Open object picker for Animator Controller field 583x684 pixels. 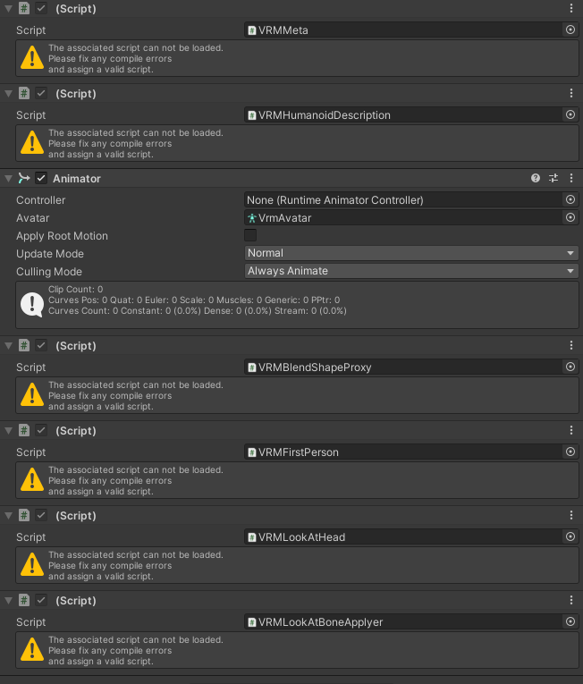(x=570, y=200)
